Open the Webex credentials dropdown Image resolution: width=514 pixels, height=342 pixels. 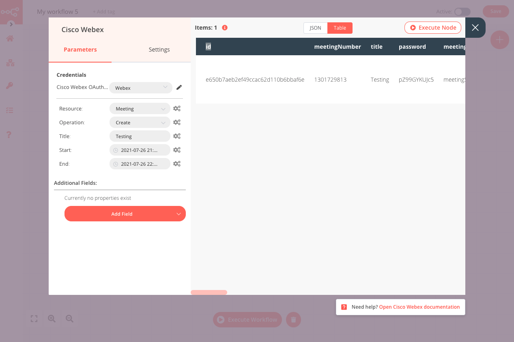coord(140,88)
